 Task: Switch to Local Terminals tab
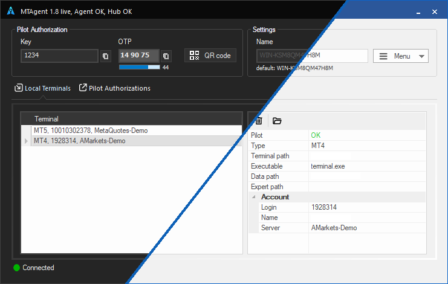click(42, 88)
